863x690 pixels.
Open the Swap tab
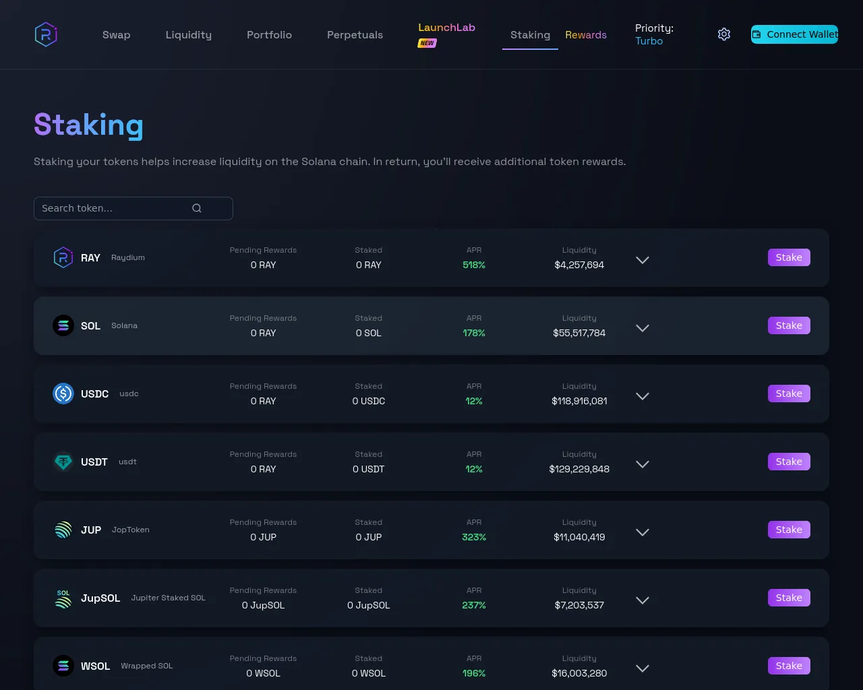coord(117,35)
